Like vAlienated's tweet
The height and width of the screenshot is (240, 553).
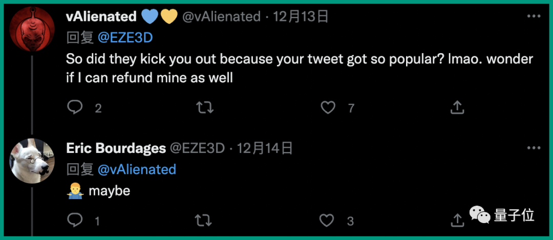pyautogui.click(x=328, y=107)
